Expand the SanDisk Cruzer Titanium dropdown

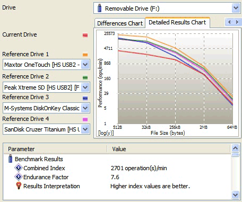pos(85,129)
